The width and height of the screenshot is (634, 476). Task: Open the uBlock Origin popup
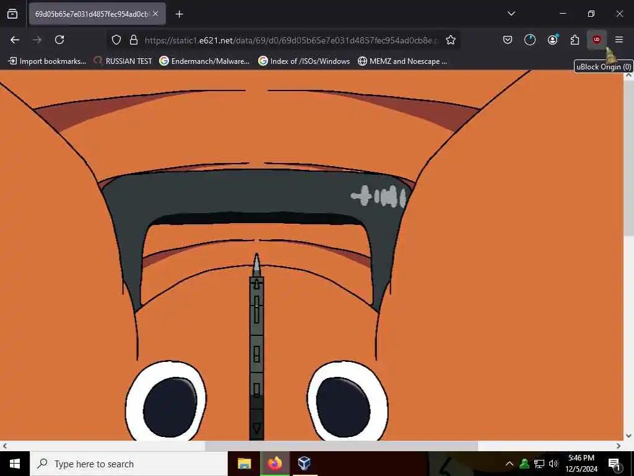tap(597, 40)
